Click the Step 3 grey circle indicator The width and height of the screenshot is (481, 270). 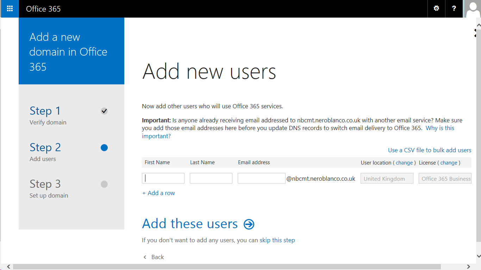(x=104, y=184)
